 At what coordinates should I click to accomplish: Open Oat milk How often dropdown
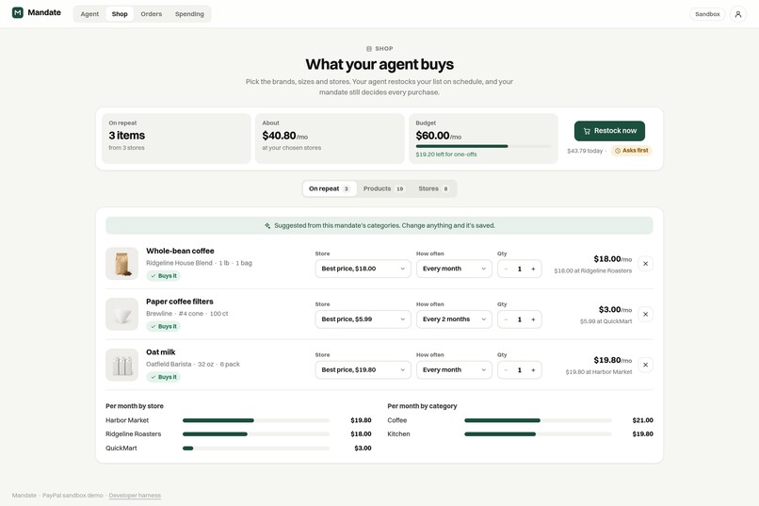[454, 370]
